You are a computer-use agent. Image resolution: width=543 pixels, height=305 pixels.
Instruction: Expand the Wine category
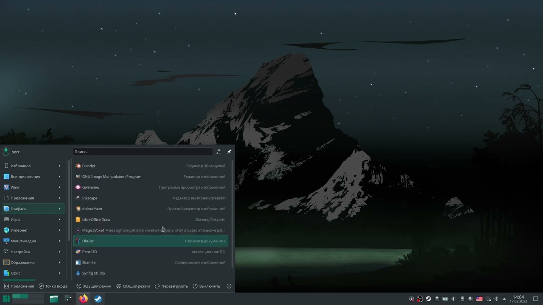pos(33,187)
